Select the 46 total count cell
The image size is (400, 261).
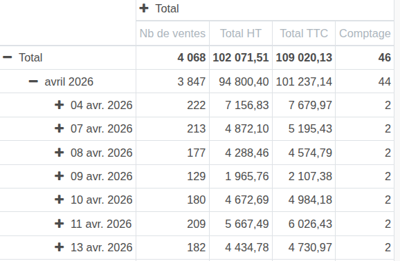pos(365,57)
